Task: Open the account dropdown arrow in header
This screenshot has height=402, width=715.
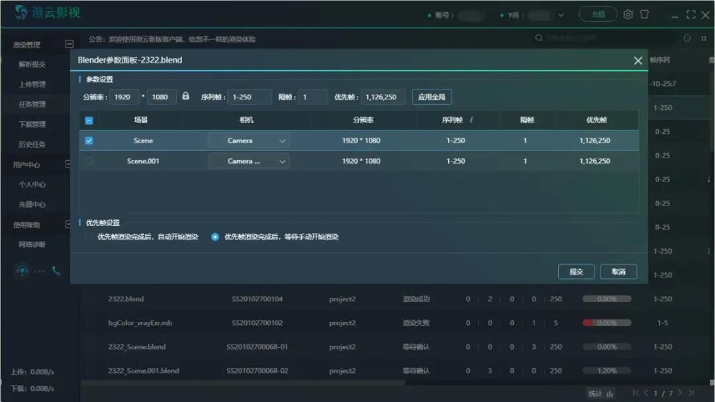Action: [x=562, y=15]
